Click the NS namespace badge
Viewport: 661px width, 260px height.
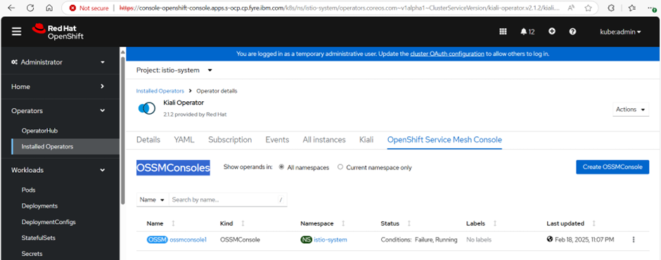coord(307,240)
